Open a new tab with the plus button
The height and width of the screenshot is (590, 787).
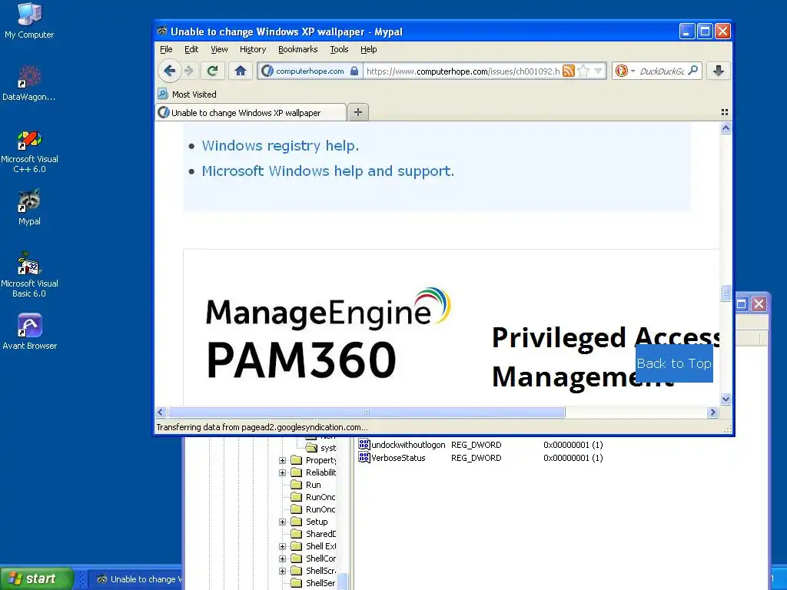(358, 112)
